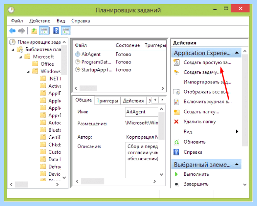This screenshot has width=257, height=206.
Task: Toggle the console tree pane toolbar icon
Action: coord(44,31)
